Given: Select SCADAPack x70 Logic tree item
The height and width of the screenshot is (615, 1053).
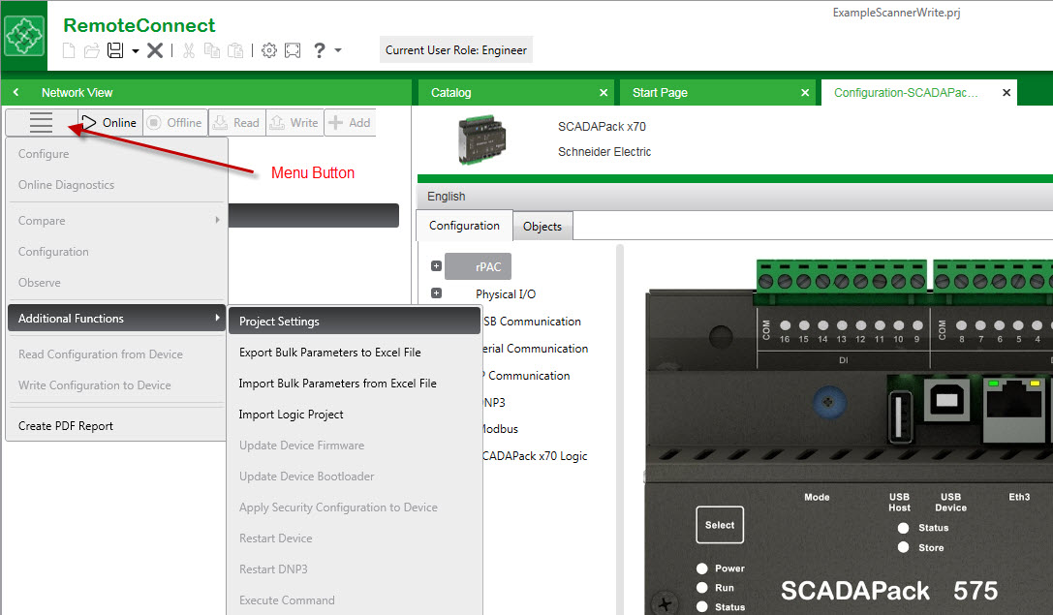Looking at the screenshot, I should pyautogui.click(x=536, y=456).
